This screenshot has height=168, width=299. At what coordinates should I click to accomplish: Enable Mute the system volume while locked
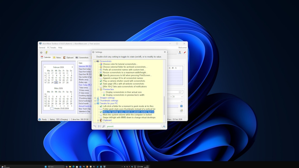101,115
